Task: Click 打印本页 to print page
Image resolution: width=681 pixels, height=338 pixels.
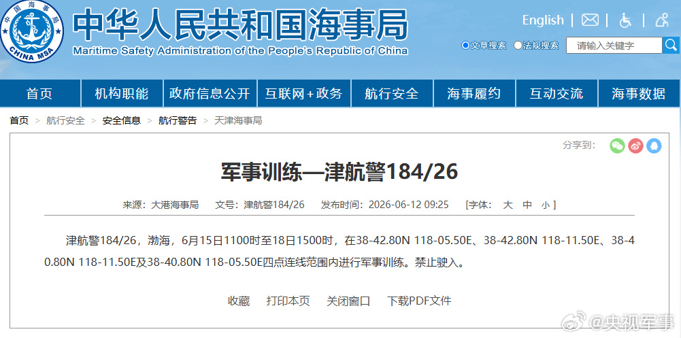Action: (288, 301)
